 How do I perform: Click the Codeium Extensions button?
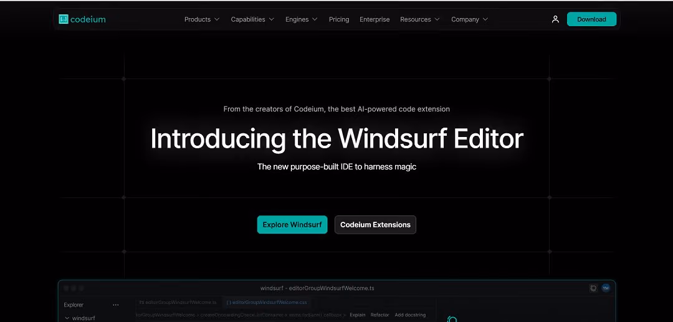(x=375, y=225)
